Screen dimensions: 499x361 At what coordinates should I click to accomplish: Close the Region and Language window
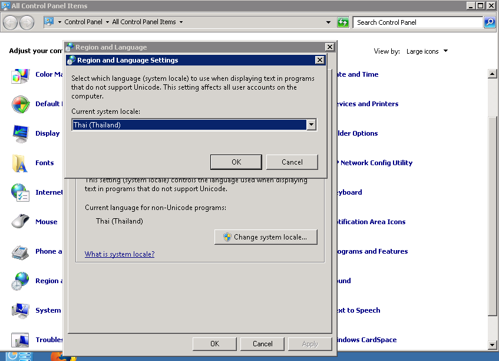330,47
